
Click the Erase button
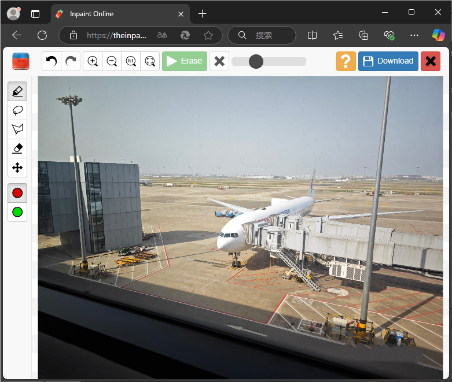184,61
